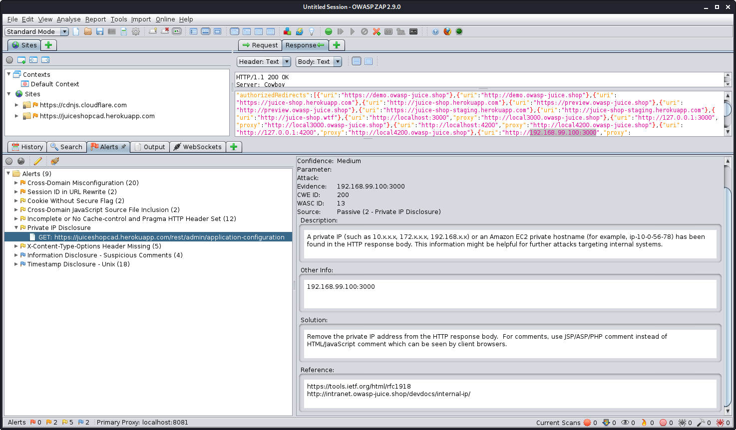Expand the Cross-Domain Misconfiguration alert node
736x430 pixels.
pyautogui.click(x=16, y=183)
